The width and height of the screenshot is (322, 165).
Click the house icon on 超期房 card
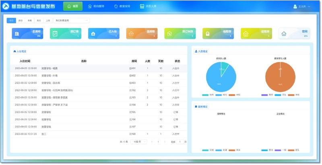pos(246,34)
